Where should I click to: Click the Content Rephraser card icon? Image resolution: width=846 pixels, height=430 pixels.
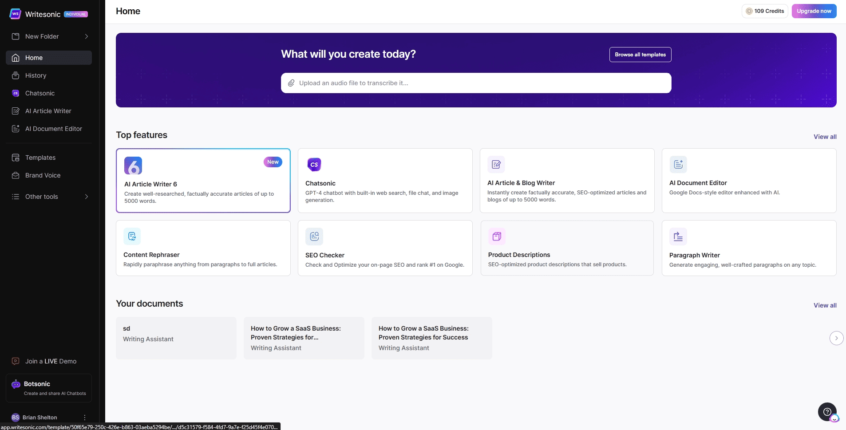click(132, 237)
